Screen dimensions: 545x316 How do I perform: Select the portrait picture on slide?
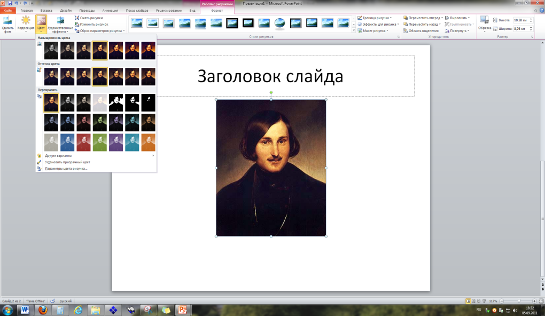pos(271,168)
